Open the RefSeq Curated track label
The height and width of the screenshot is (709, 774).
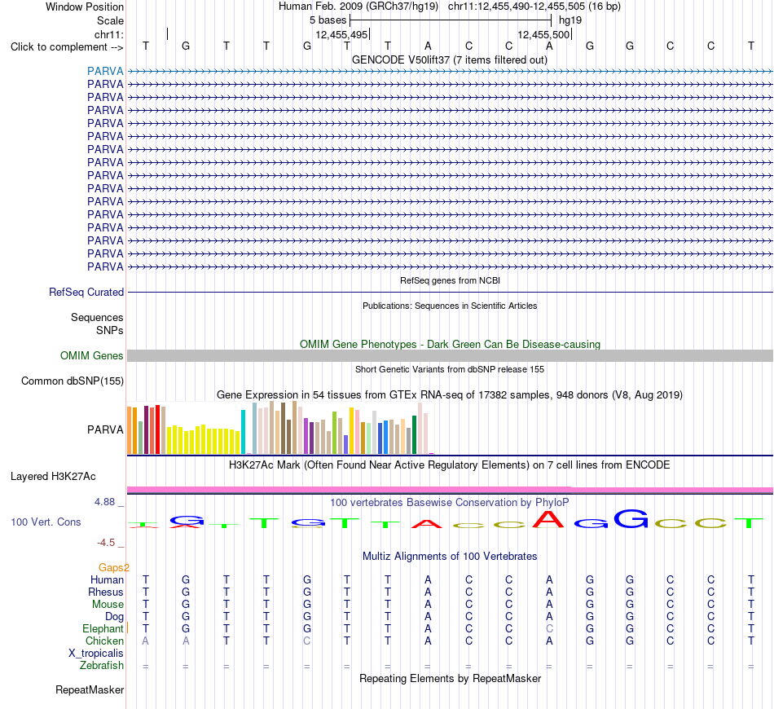point(86,293)
